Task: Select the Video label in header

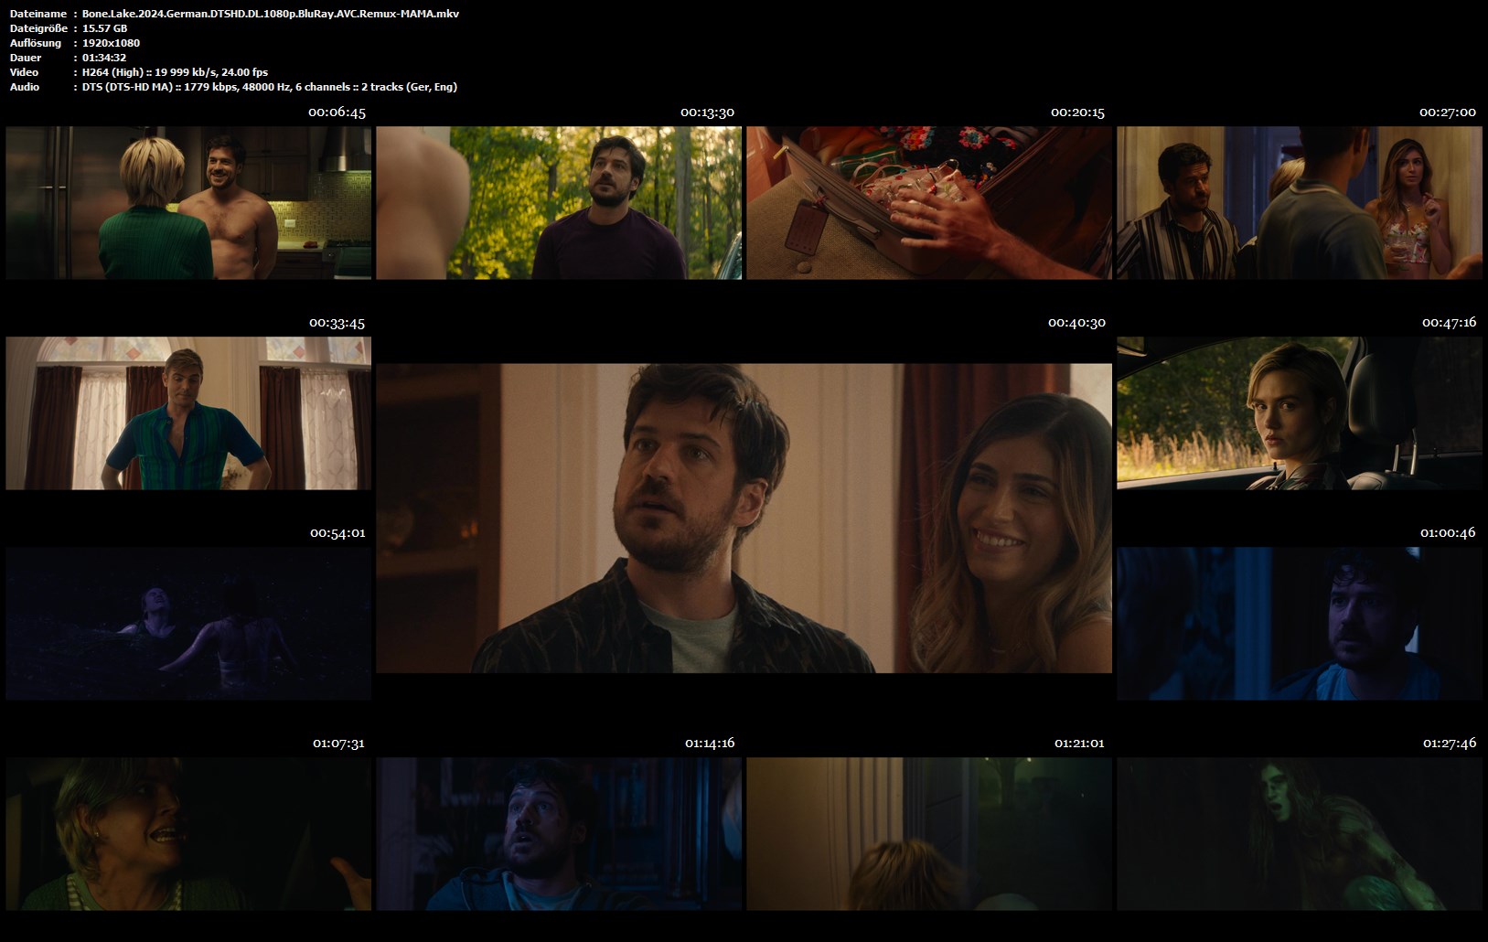Action: click(x=24, y=72)
